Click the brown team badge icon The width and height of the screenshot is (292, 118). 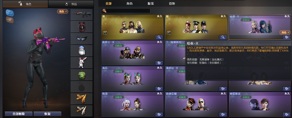(x=10, y=20)
